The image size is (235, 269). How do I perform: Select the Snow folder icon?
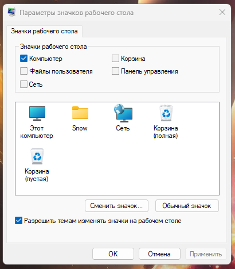click(80, 113)
